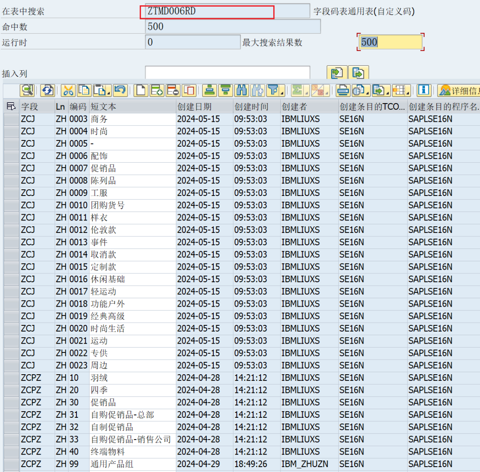Click the Undo arrow icon

pos(120,91)
